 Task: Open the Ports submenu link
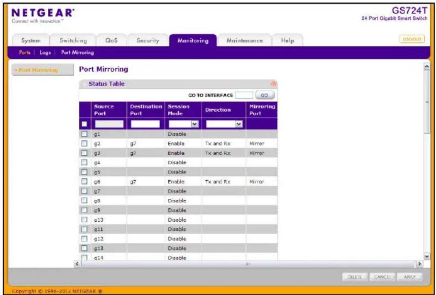click(x=24, y=53)
